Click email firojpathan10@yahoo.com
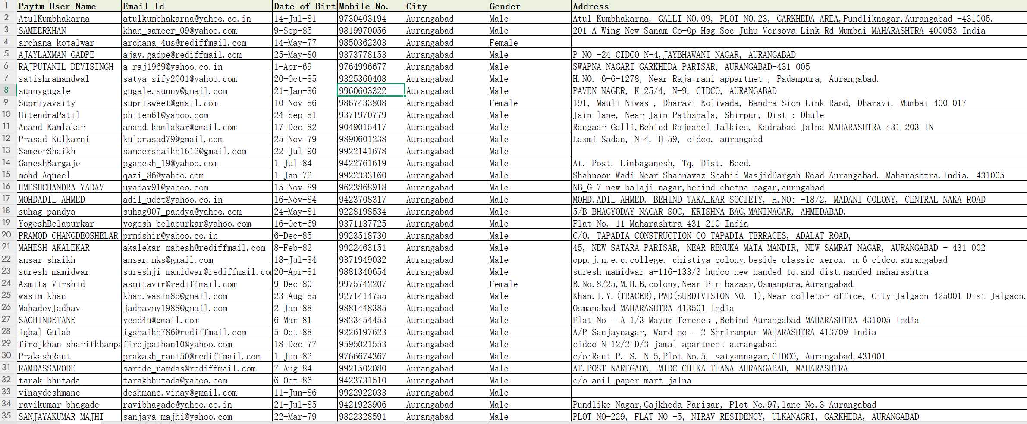The image size is (1027, 424). click(197, 344)
